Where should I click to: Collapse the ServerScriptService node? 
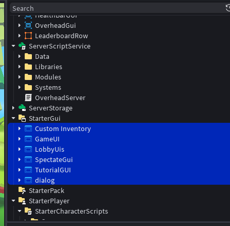(13, 46)
